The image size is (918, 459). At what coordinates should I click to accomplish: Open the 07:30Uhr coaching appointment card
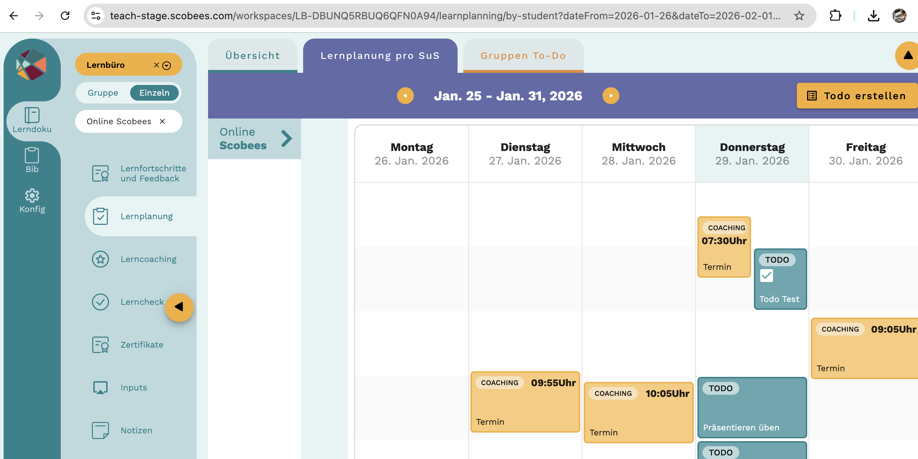(724, 247)
